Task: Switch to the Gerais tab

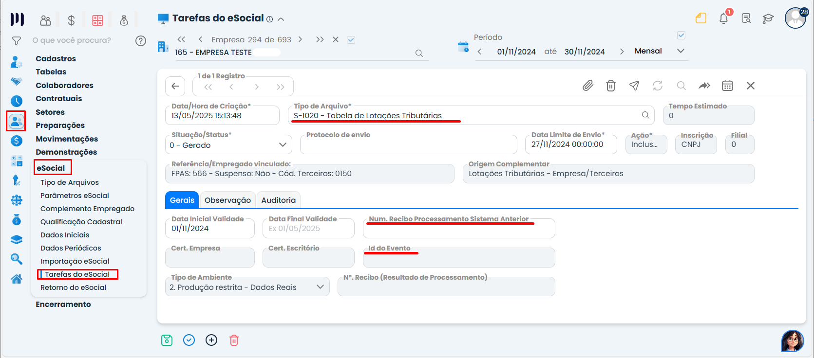Action: (182, 200)
